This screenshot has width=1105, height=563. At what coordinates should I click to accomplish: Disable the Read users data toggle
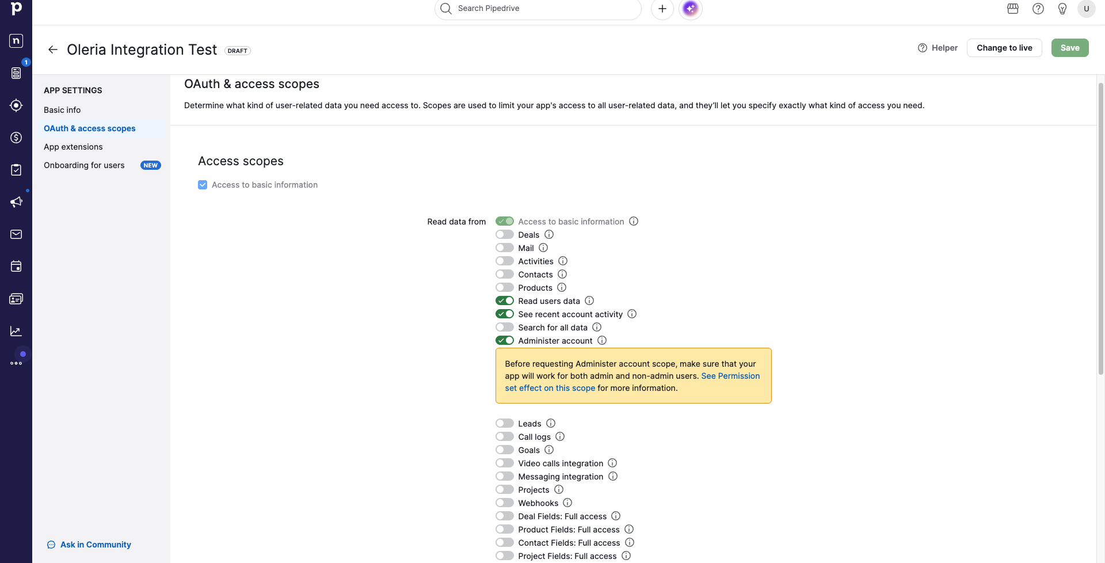[505, 300]
